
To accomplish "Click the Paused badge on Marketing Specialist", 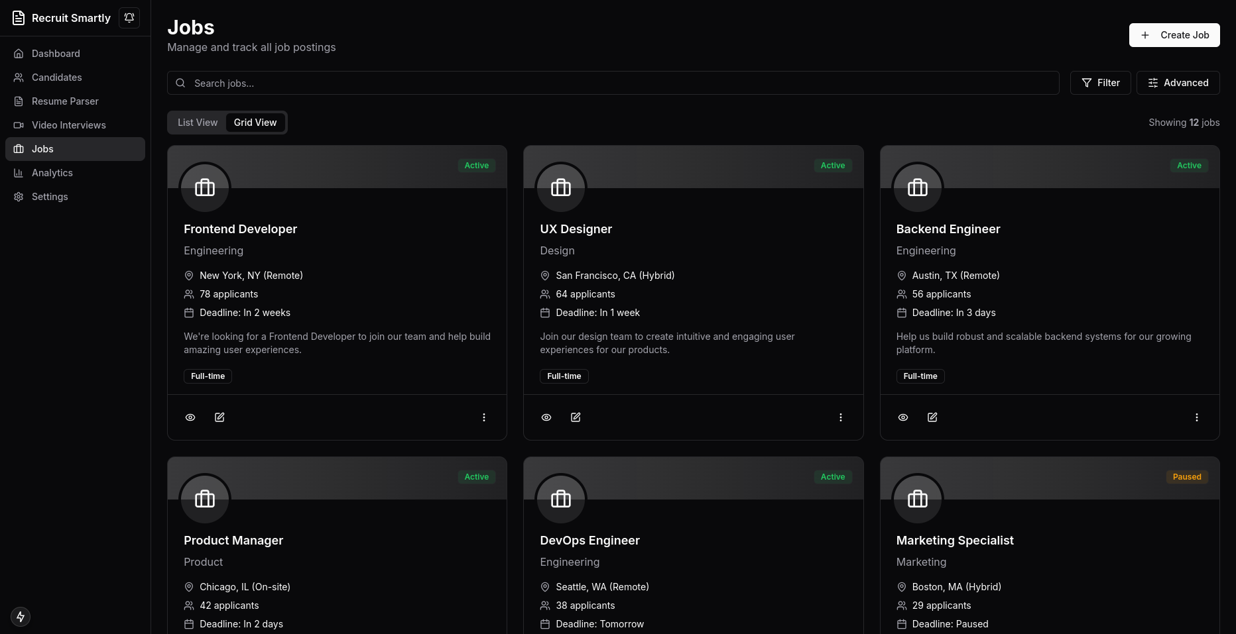I will (x=1187, y=477).
